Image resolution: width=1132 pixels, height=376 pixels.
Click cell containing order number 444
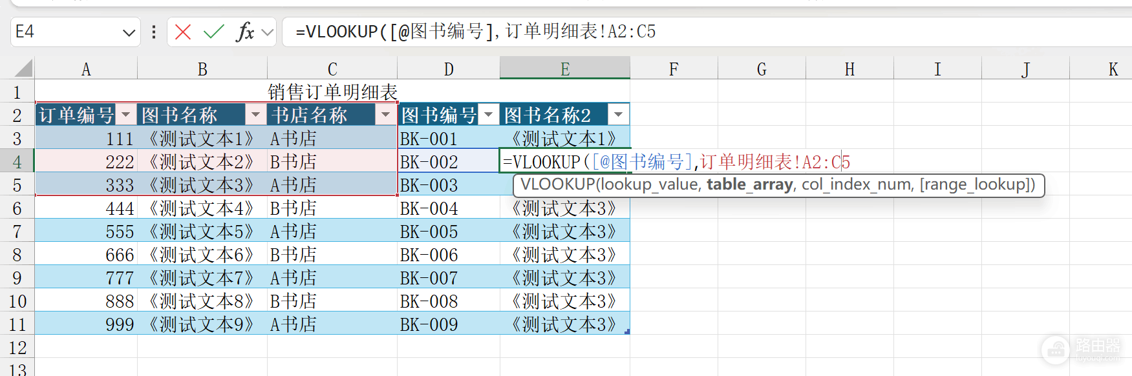[86, 208]
